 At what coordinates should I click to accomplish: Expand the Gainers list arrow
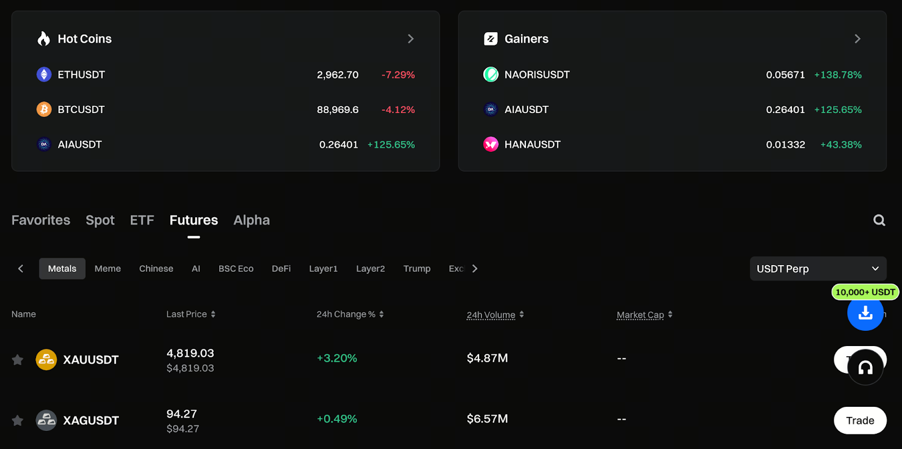click(x=857, y=39)
